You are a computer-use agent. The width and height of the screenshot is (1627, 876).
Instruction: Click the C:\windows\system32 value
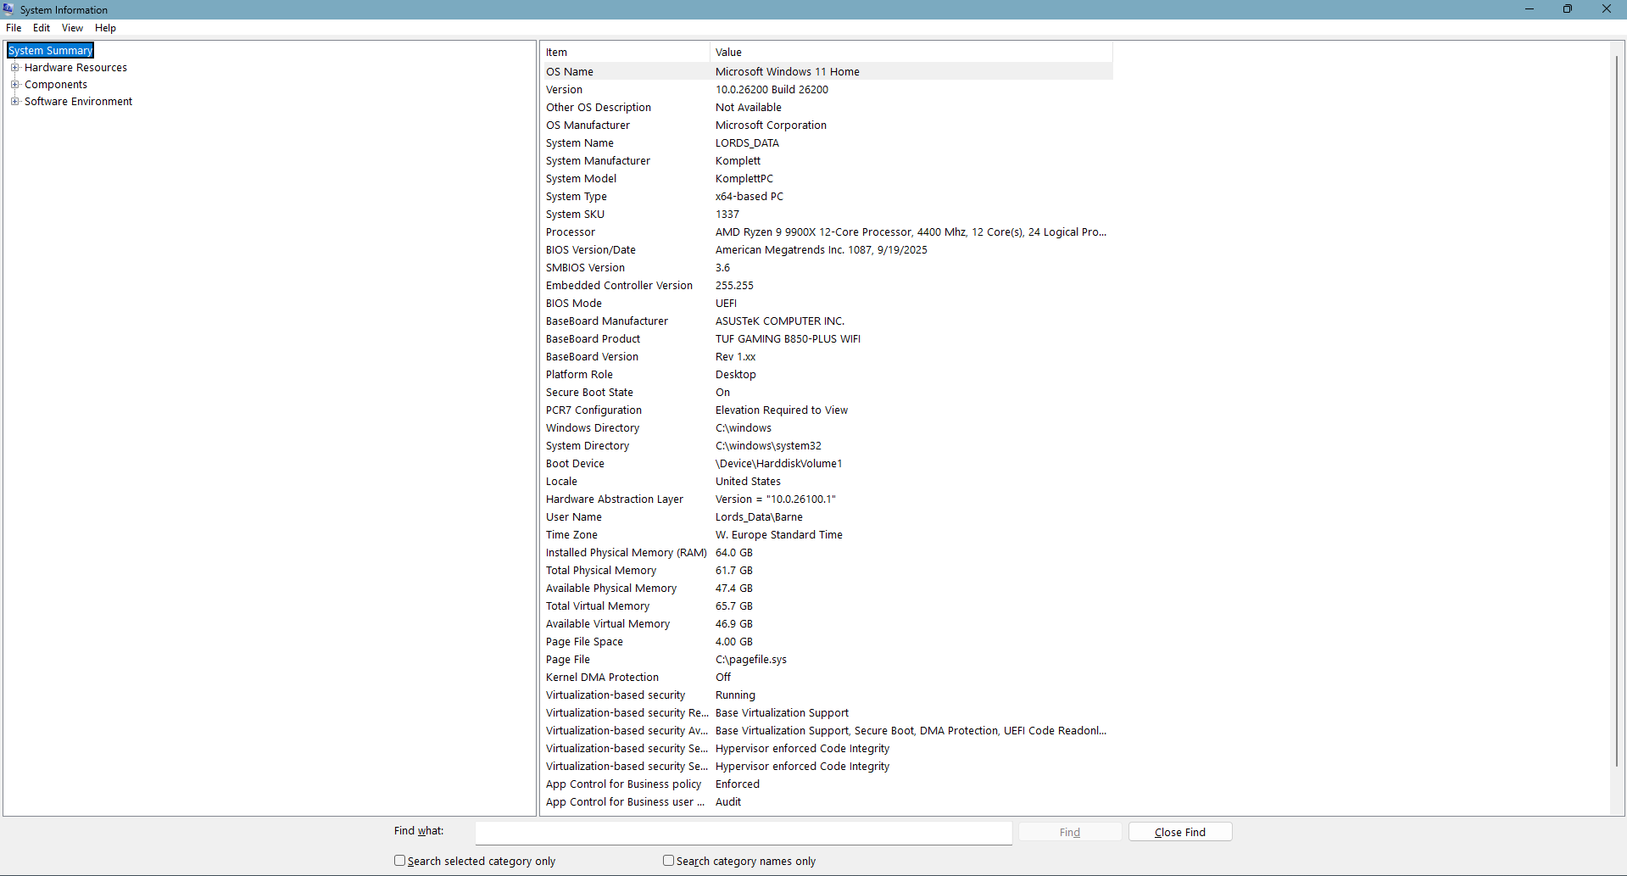768,446
